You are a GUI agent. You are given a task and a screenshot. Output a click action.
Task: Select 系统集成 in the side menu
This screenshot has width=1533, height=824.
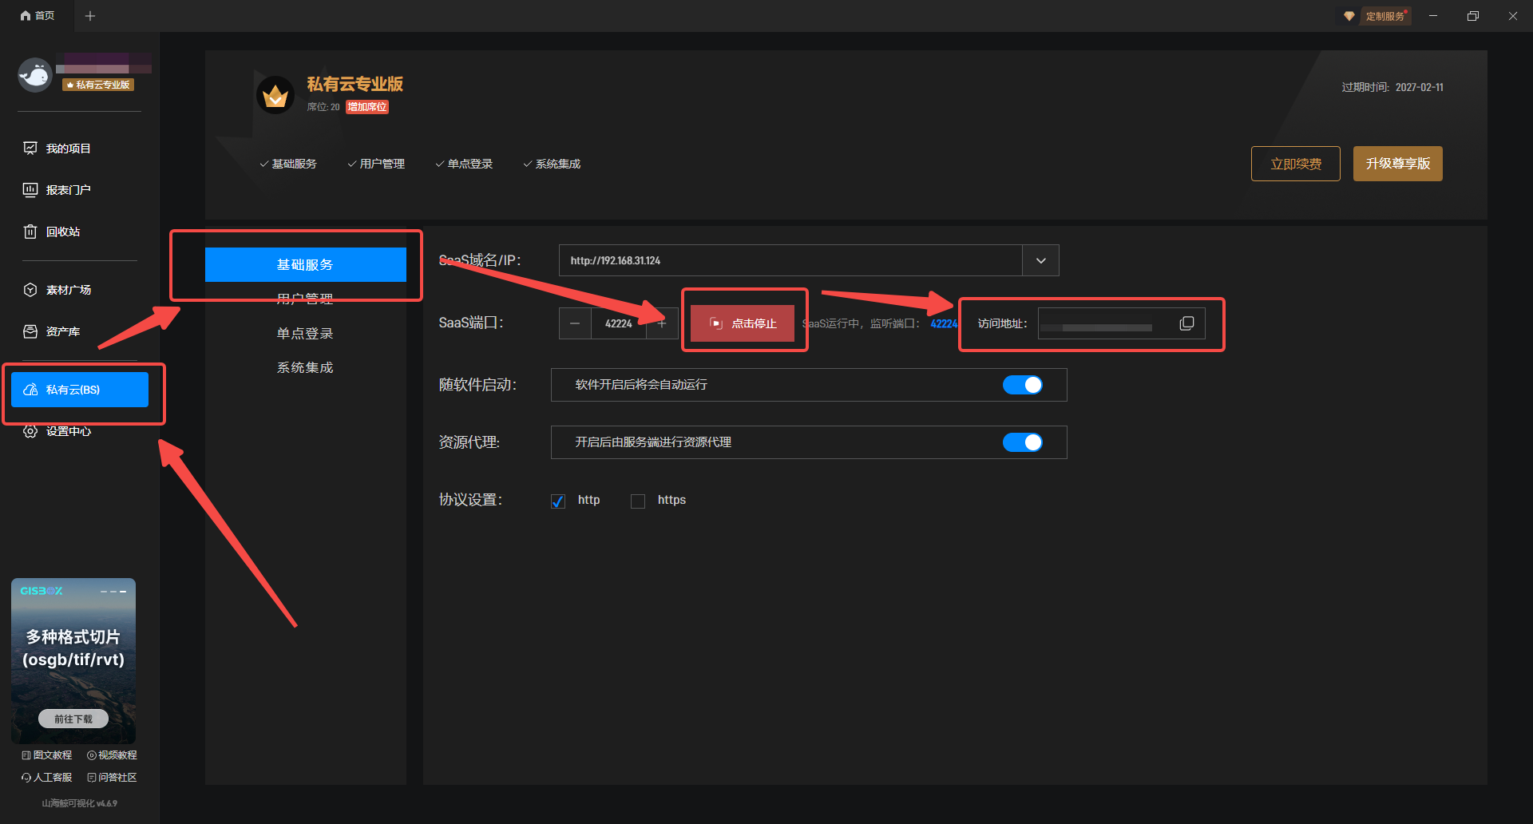pyautogui.click(x=305, y=368)
